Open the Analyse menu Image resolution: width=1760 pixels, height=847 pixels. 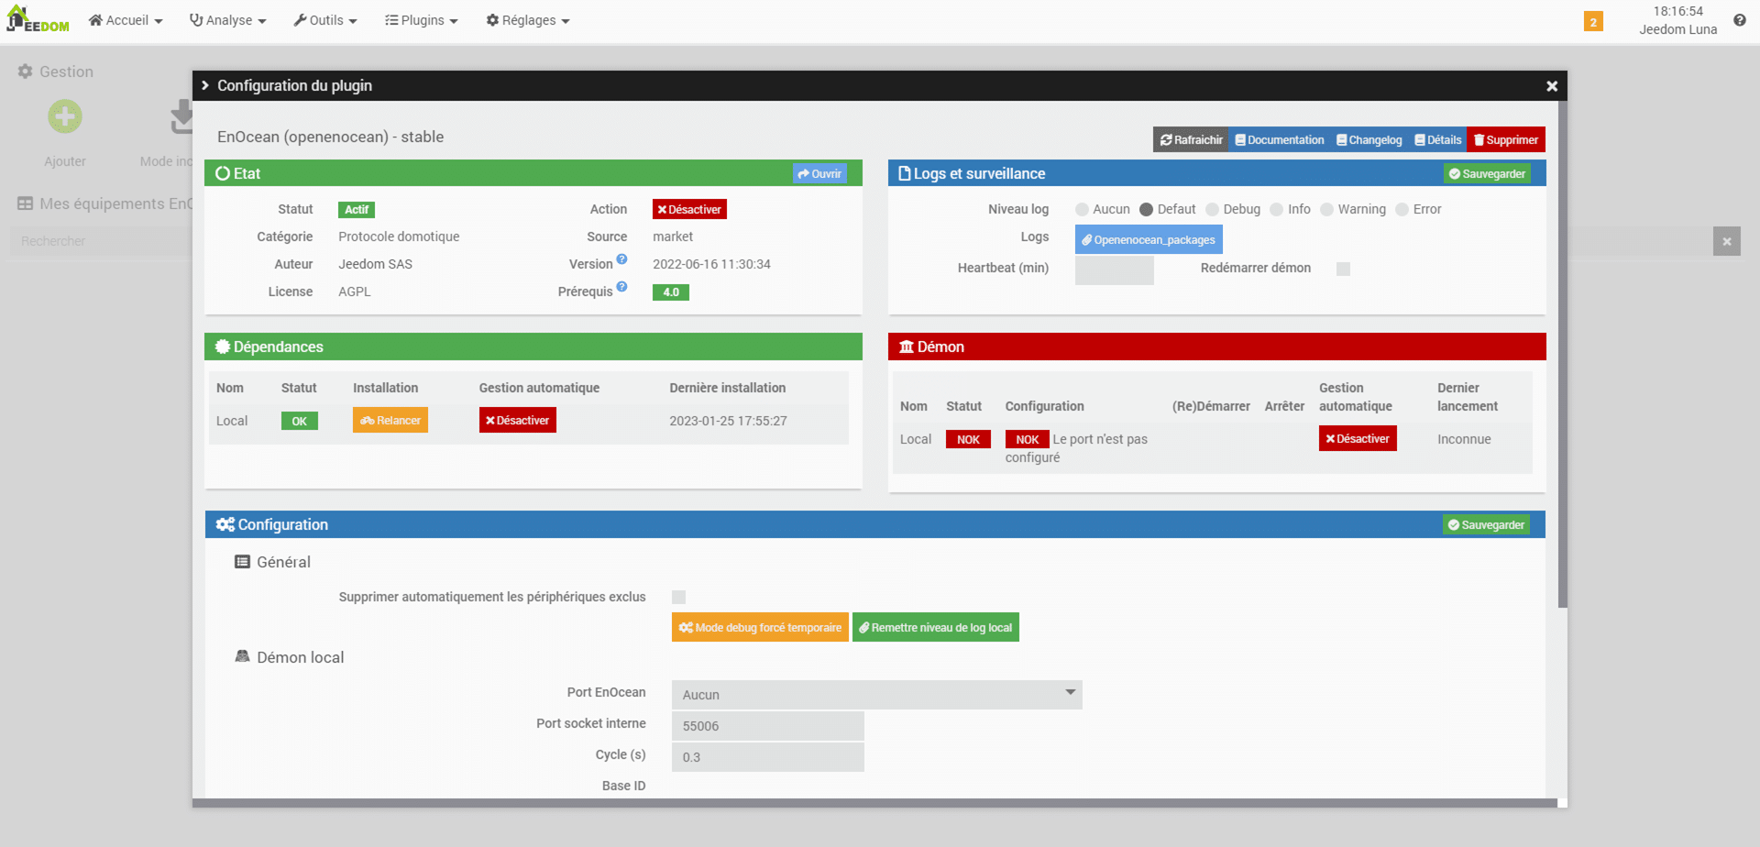(227, 20)
